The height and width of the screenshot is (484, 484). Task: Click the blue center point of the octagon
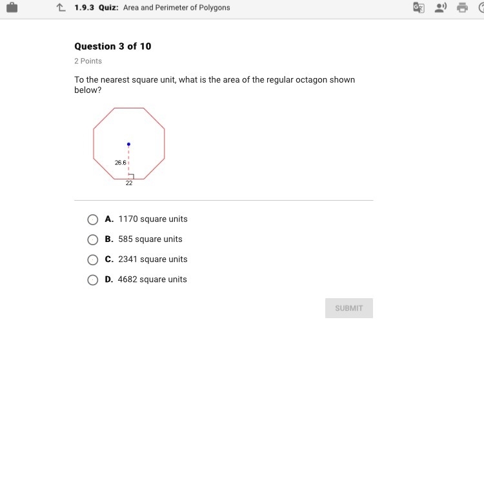128,144
